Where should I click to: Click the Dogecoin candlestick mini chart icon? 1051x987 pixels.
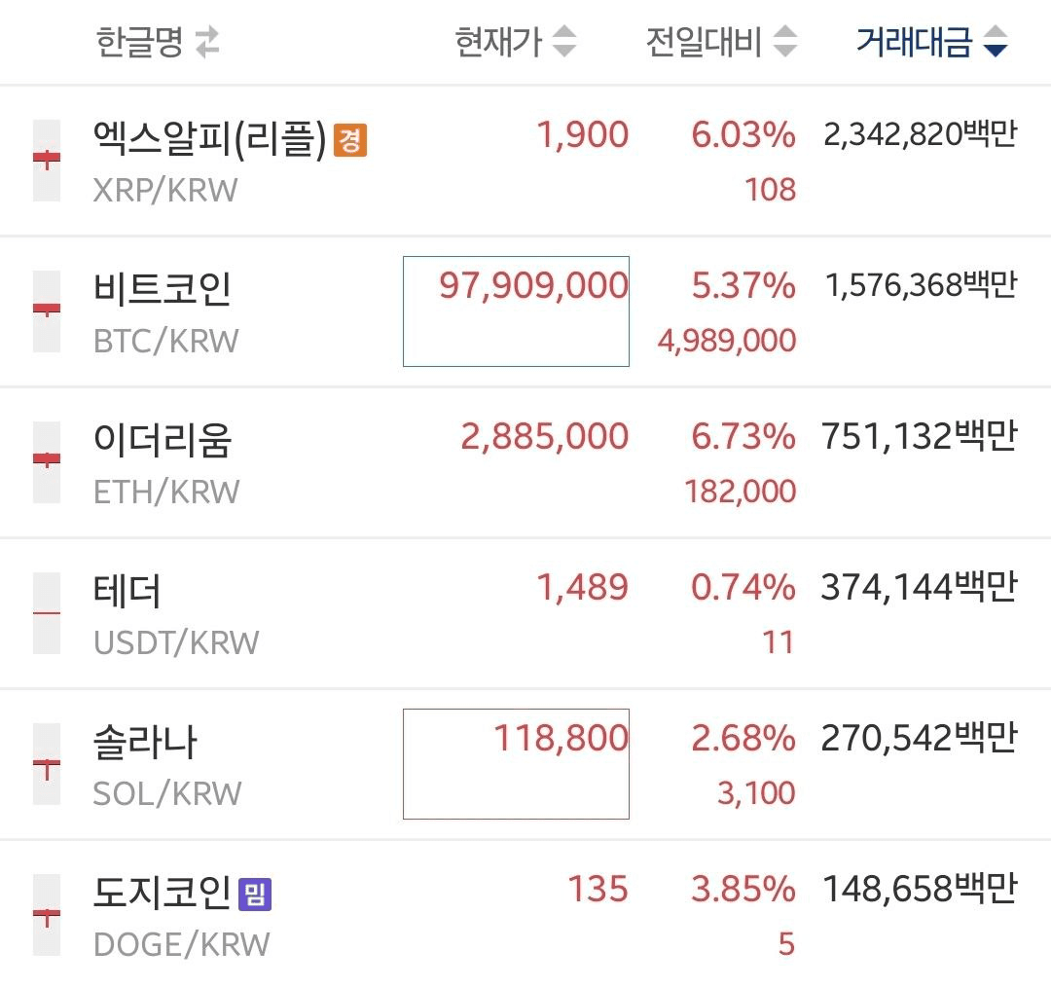46,915
